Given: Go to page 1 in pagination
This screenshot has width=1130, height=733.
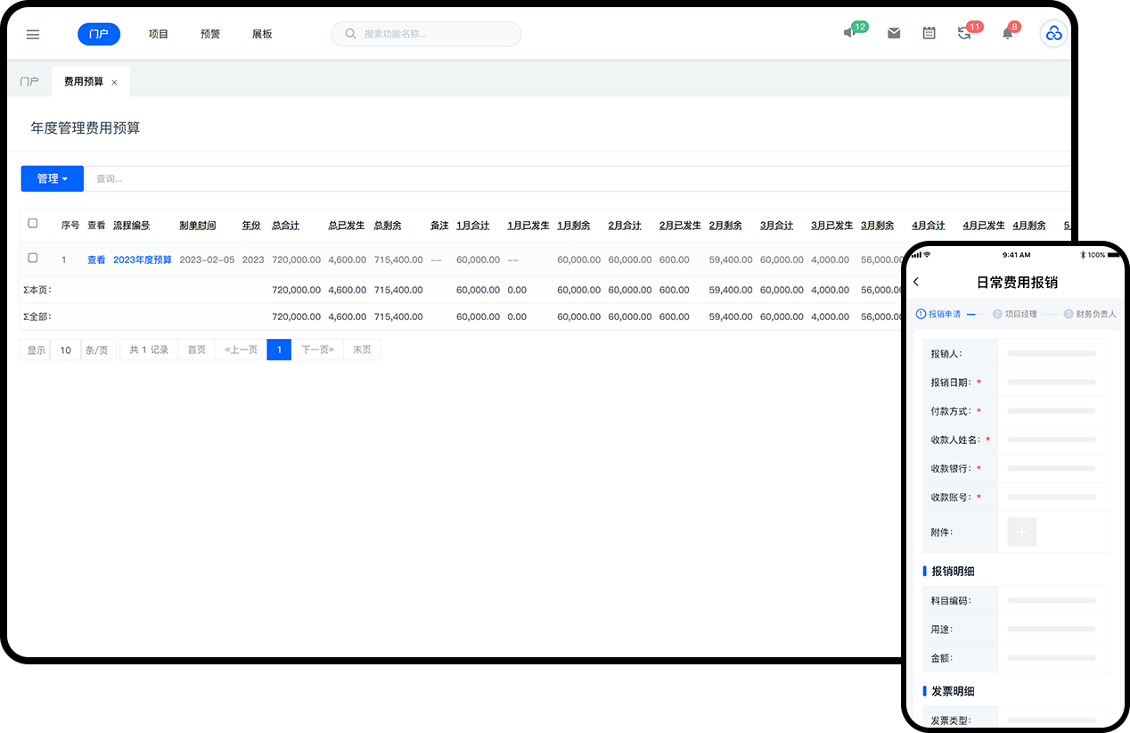Looking at the screenshot, I should coord(279,350).
